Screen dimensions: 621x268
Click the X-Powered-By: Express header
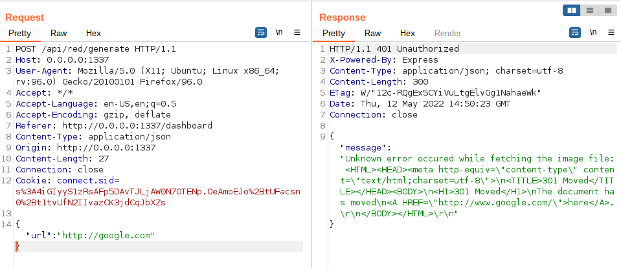pyautogui.click(x=384, y=60)
